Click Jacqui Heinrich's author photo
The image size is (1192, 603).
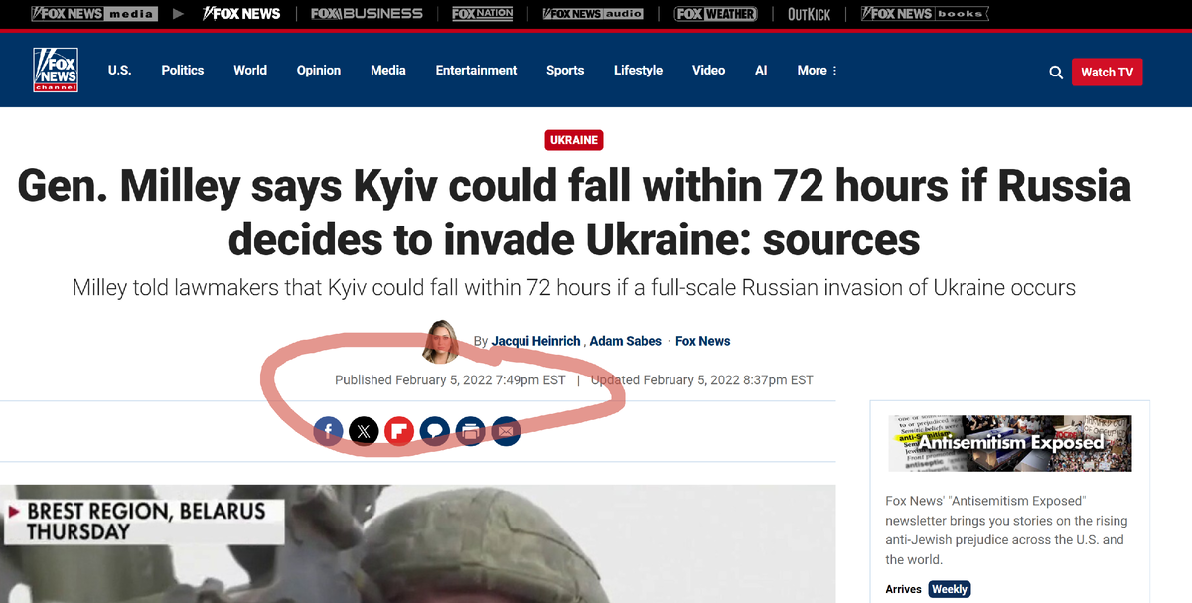pyautogui.click(x=442, y=342)
